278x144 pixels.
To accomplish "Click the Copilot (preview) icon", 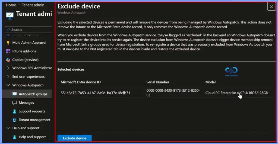I will [x=8, y=60].
